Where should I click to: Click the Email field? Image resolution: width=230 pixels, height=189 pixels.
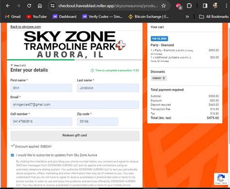tap(75, 105)
